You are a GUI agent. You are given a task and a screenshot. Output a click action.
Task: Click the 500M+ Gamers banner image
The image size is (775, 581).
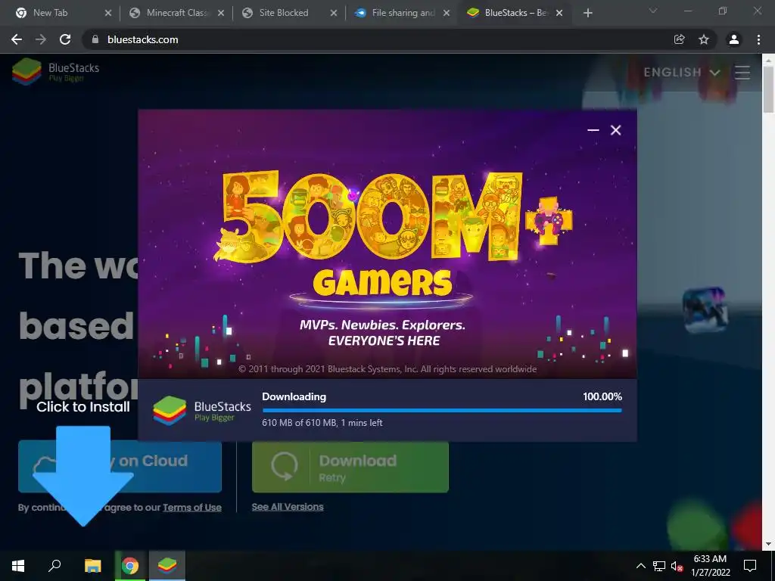coord(387,244)
